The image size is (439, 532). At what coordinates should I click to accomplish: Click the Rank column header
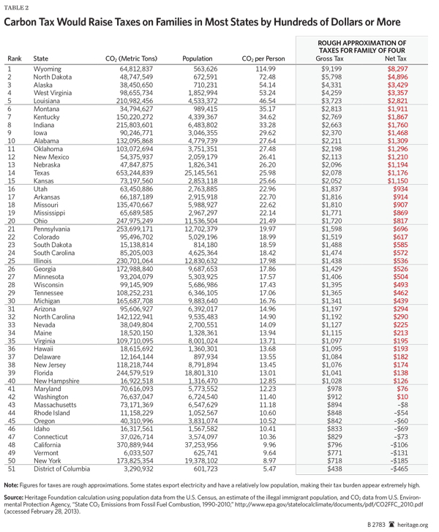(14, 57)
